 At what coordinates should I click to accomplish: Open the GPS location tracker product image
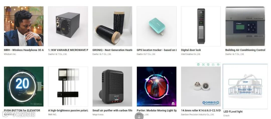pyautogui.click(x=157, y=26)
